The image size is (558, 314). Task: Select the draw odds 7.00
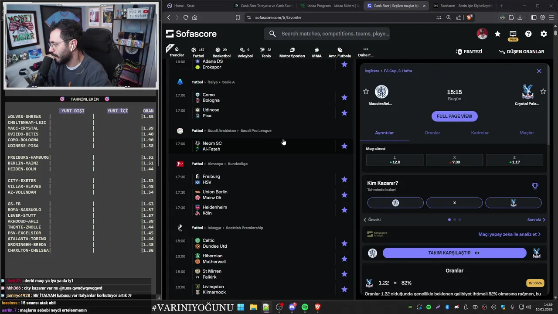coord(454,160)
